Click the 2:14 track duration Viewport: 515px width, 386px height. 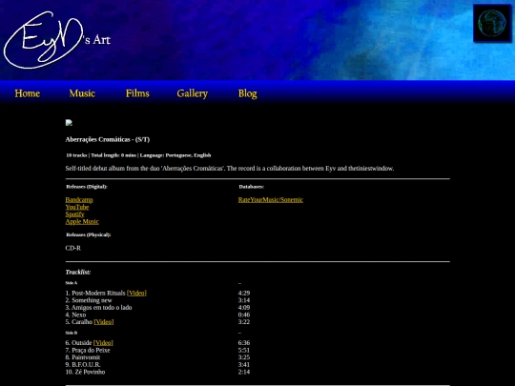tap(244, 372)
